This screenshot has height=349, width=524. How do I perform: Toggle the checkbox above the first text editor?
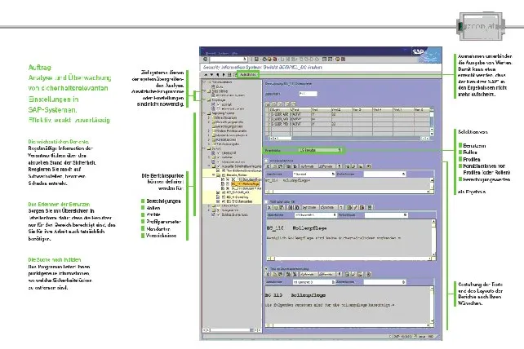tap(267, 161)
